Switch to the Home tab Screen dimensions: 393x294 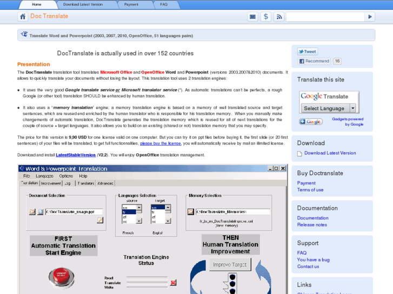37,4
